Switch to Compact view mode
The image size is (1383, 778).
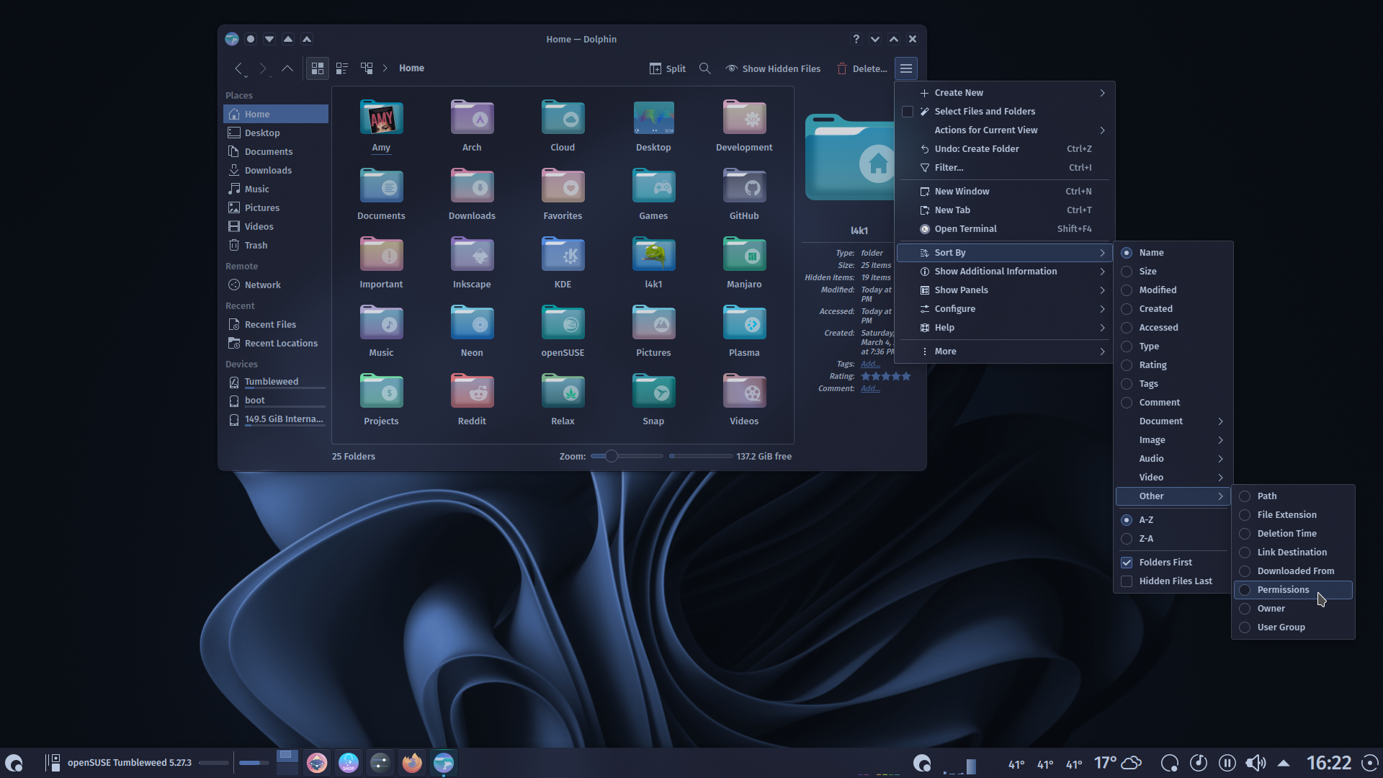(x=342, y=68)
